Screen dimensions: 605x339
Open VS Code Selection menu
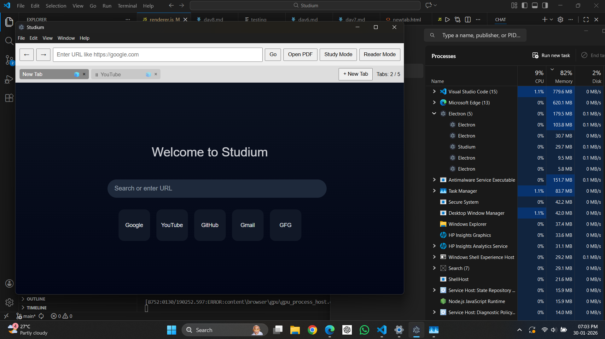(x=56, y=6)
